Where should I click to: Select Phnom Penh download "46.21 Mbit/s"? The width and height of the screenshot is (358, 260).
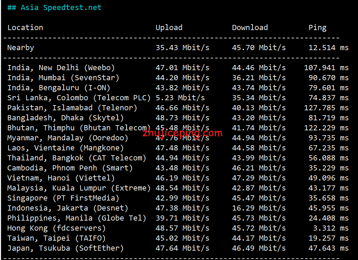[x=259, y=168]
